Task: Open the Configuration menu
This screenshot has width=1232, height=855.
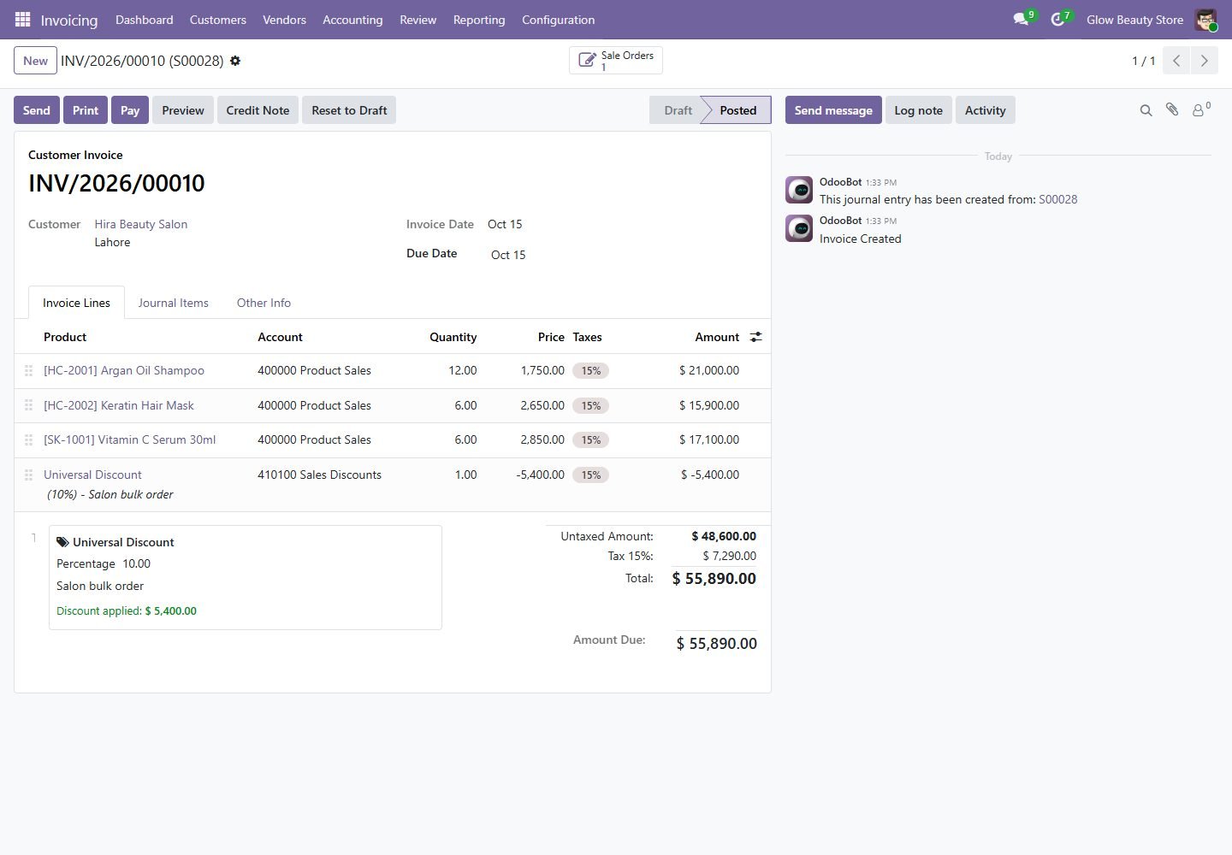Action: (x=559, y=20)
